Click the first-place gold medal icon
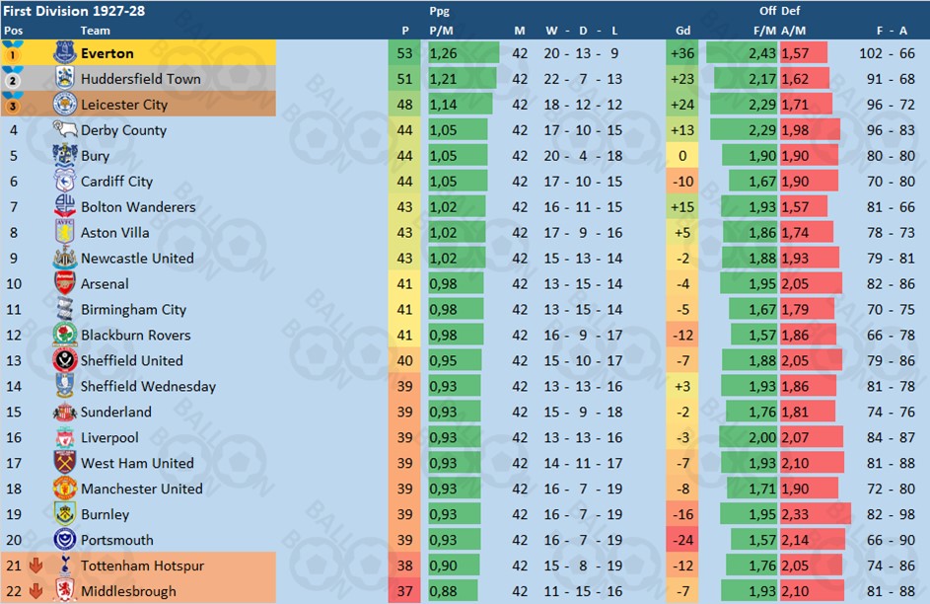The width and height of the screenshot is (930, 604). [x=13, y=51]
